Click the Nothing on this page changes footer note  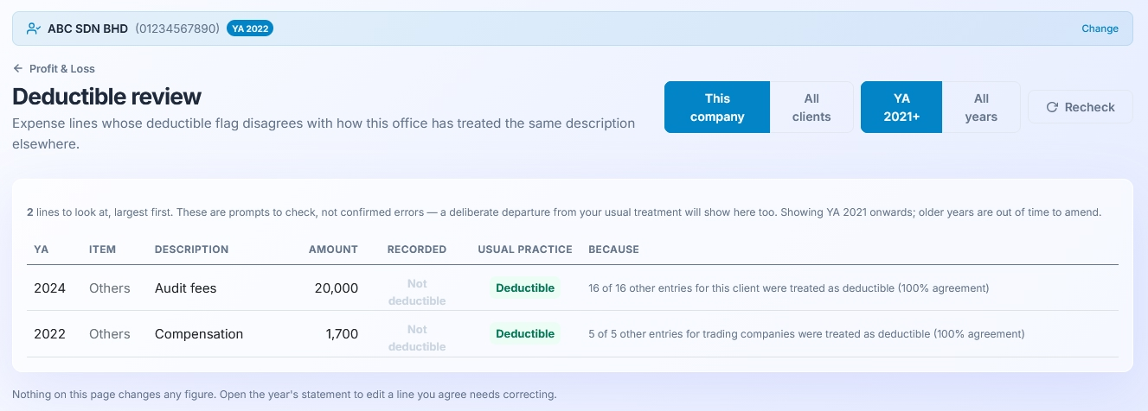(x=284, y=395)
